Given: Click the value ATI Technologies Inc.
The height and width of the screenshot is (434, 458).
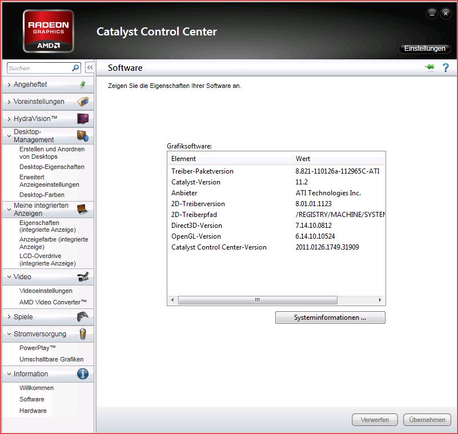Looking at the screenshot, I should tap(328, 193).
